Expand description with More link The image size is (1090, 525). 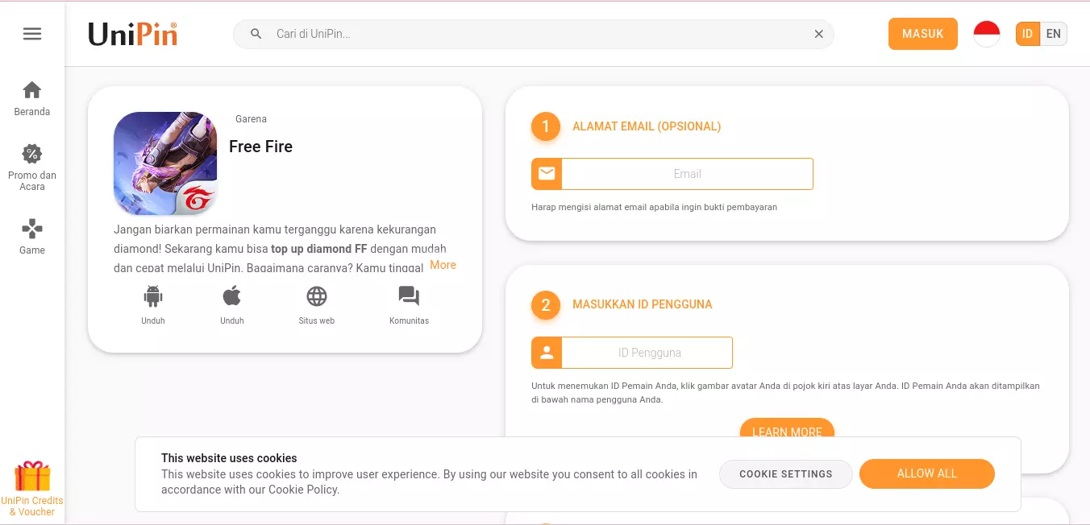pyautogui.click(x=443, y=265)
